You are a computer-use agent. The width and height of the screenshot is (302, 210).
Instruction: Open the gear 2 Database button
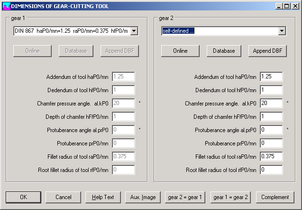pos(224,51)
